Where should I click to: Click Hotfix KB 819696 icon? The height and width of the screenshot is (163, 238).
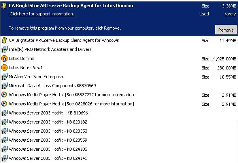click(x=4, y=113)
